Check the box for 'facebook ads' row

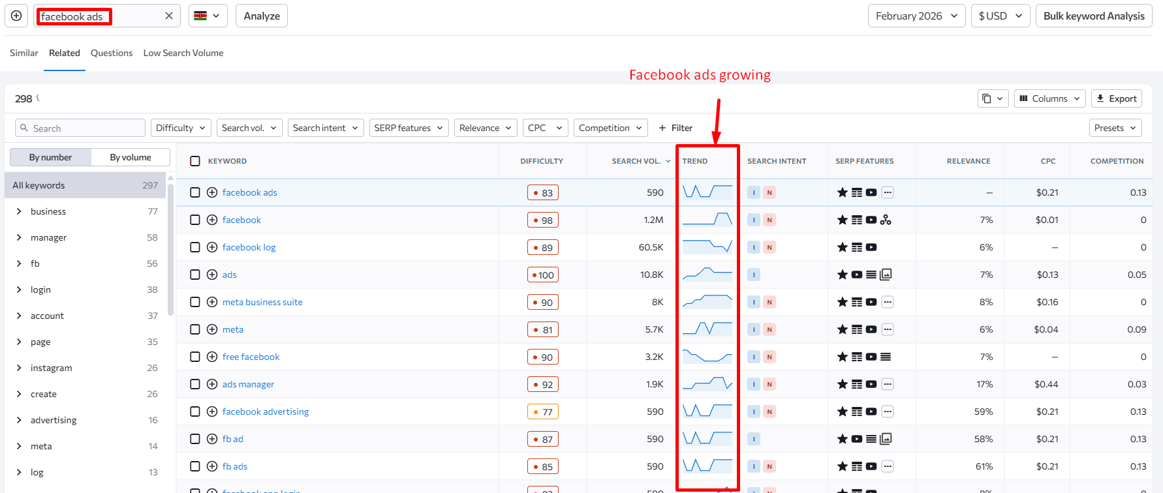point(195,192)
